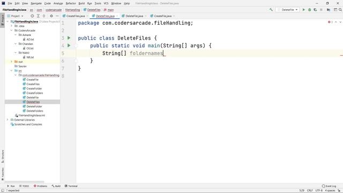
Task: Collapse the FileHandlingInJava root node
Action: tap(8, 21)
